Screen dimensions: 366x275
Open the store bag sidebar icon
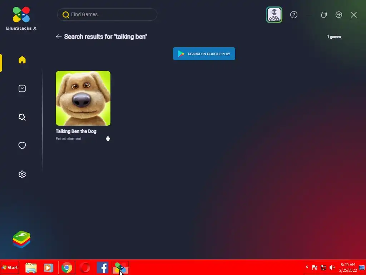[x=22, y=88]
